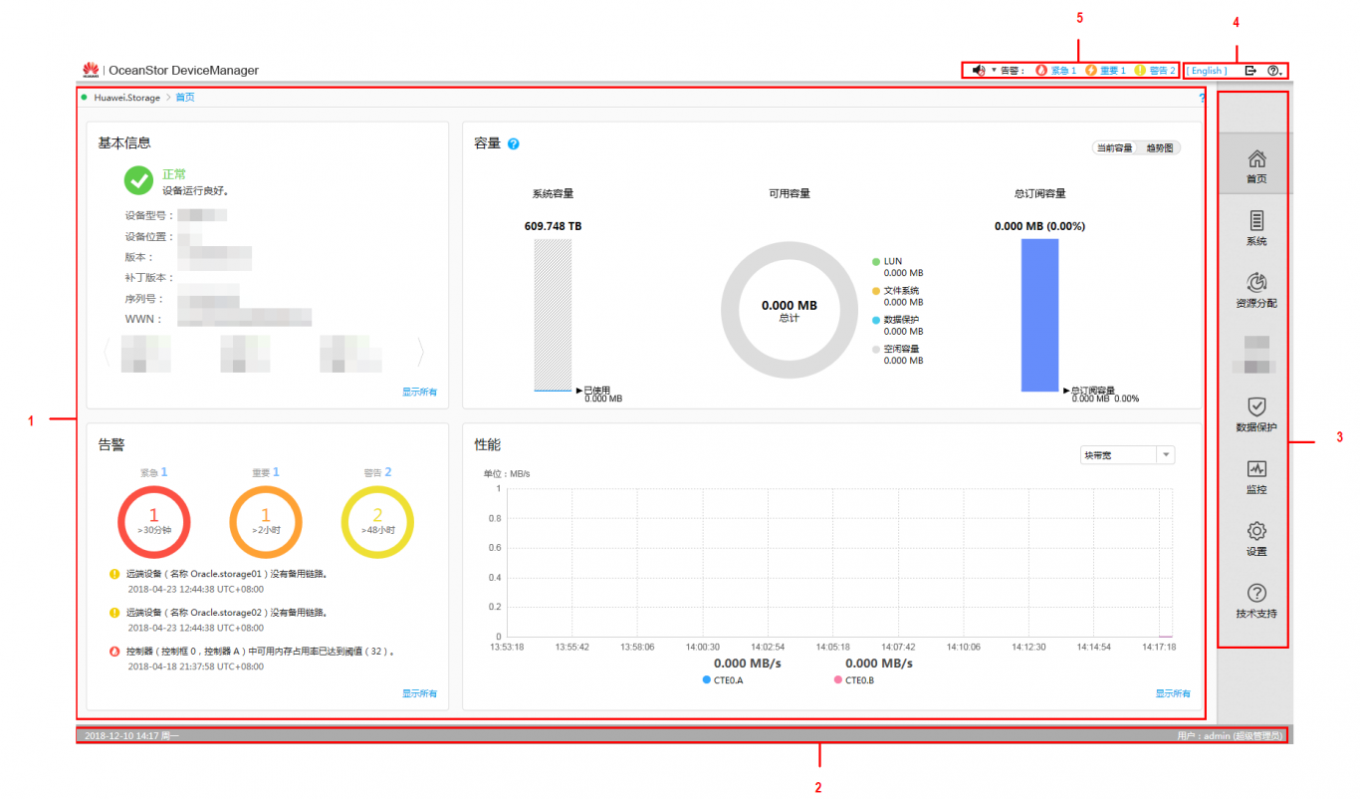Switch capacity view to 趋势图
This screenshot has width=1360, height=799.
[1160, 147]
